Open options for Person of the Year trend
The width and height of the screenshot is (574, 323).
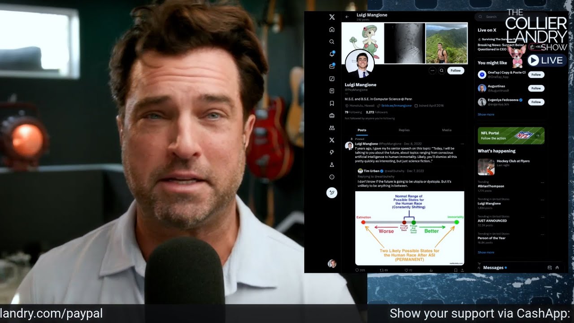pos(543,234)
